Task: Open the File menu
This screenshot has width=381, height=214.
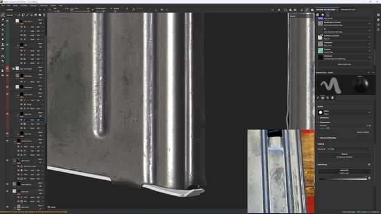Action: point(2,5)
